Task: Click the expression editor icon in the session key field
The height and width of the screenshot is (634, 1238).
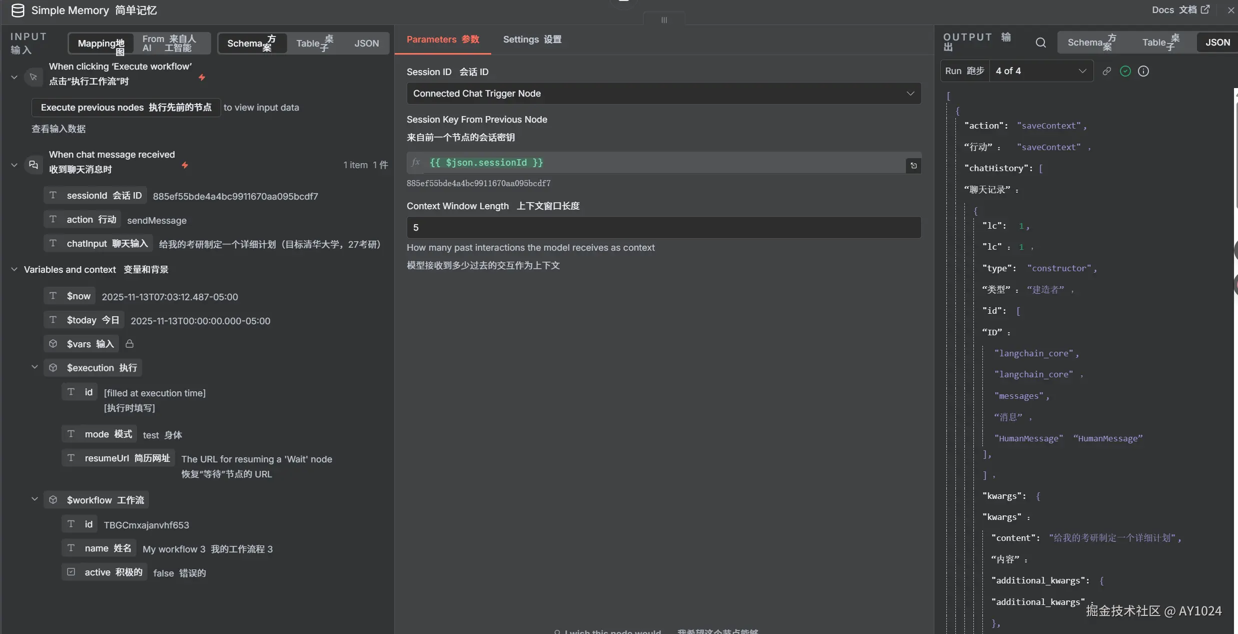Action: pyautogui.click(x=913, y=166)
